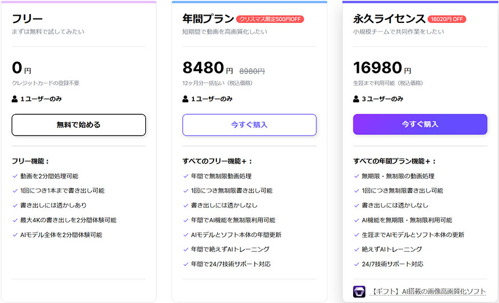Open the 【ギフト】AI搭載の画像高画質化ソフト link
499x303 pixels.
click(428, 292)
